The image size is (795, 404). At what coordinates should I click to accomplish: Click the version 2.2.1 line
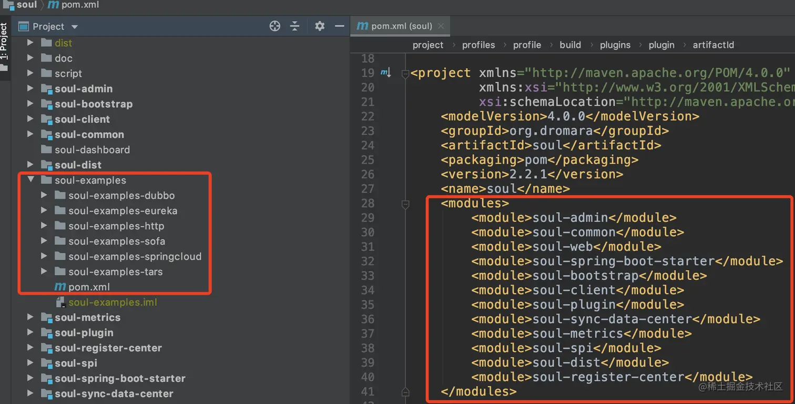pyautogui.click(x=532, y=175)
